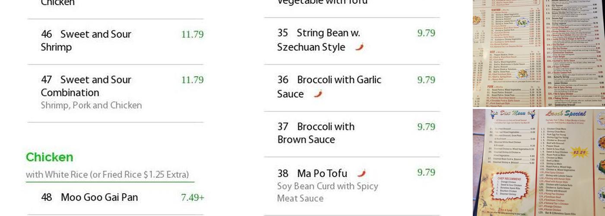Click the Soy Bean Curd with Spicy Meat Sauce description
The width and height of the screenshot is (605, 216).
point(327,192)
